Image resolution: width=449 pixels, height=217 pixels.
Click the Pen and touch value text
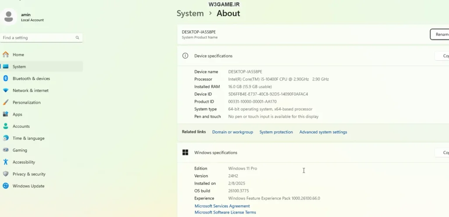[x=273, y=116]
